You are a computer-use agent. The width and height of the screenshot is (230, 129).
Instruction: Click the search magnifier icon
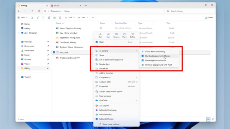[168, 11]
